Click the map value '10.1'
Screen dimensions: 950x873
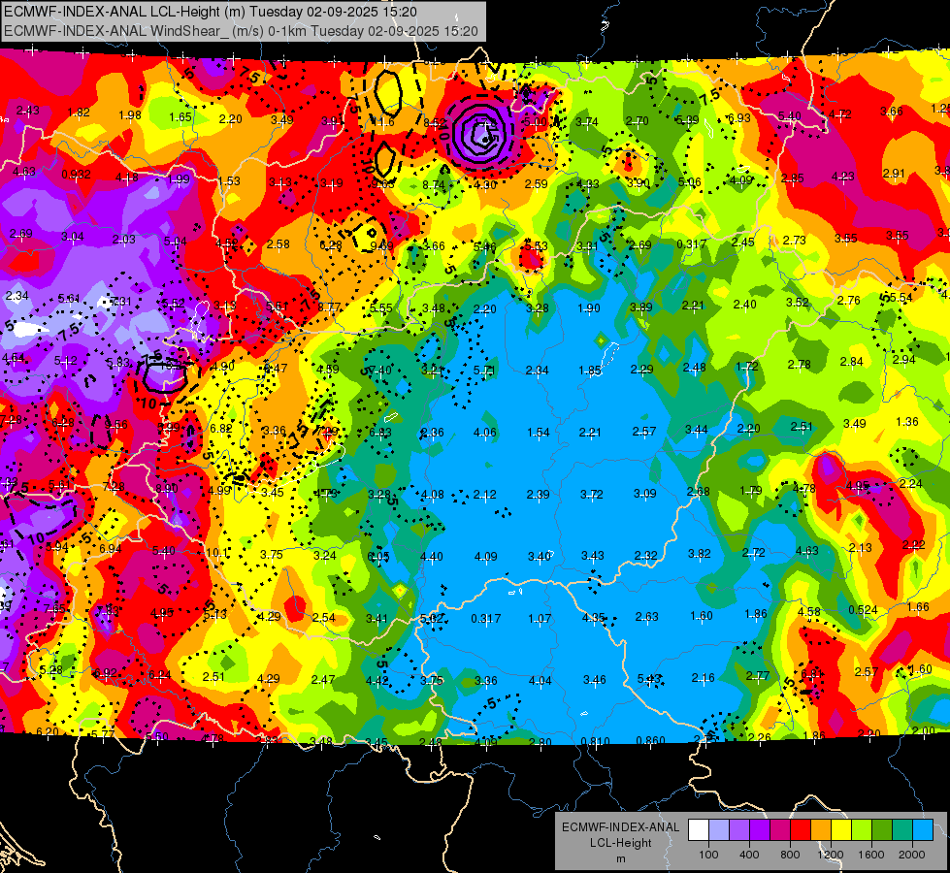(217, 553)
